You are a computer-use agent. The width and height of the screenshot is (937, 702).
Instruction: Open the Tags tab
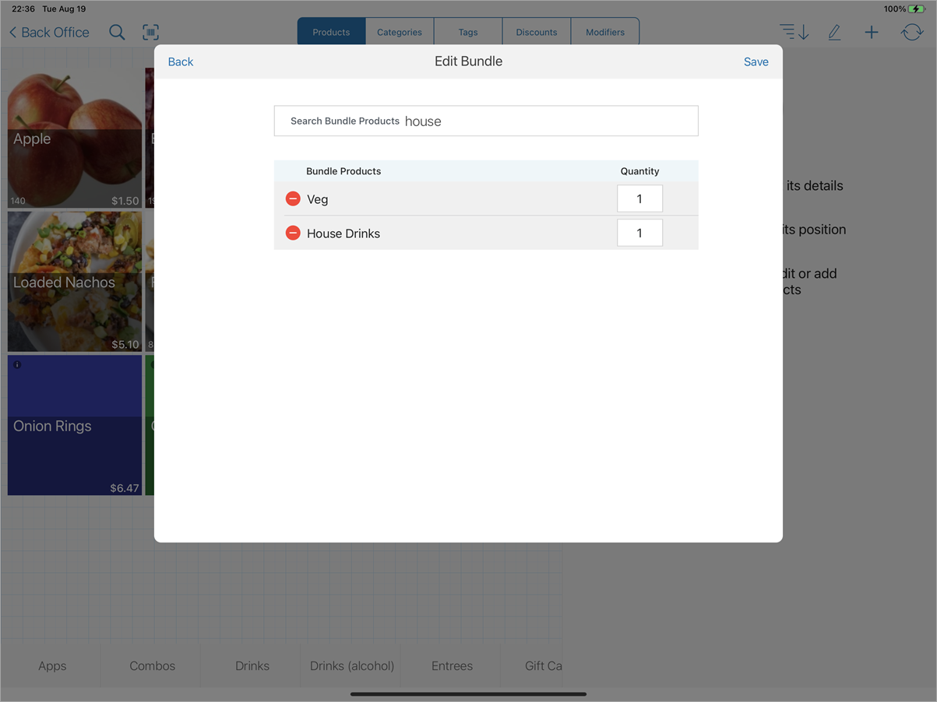[x=468, y=32]
